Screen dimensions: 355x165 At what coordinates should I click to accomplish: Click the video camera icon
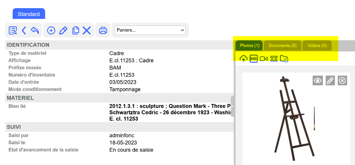[x=264, y=58]
